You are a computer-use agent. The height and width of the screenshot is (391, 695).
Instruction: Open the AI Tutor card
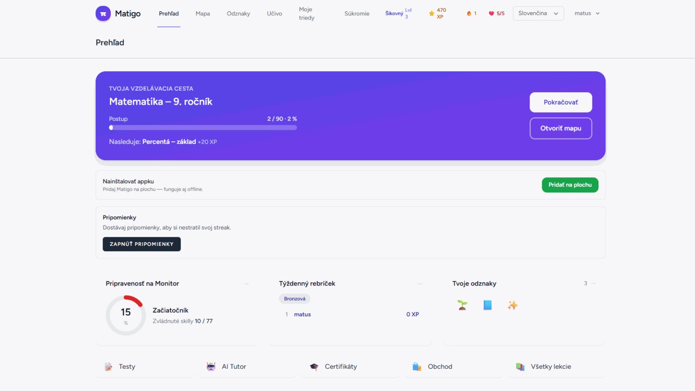click(248, 367)
